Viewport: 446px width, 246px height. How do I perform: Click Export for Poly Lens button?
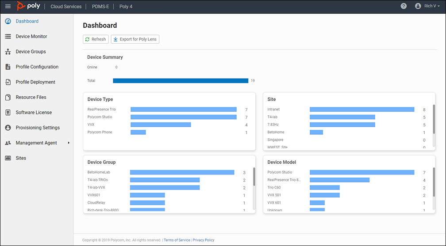click(x=135, y=39)
